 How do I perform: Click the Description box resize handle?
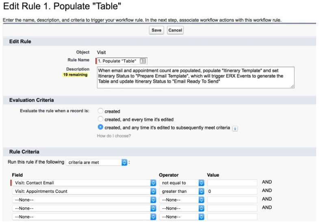point(292,86)
